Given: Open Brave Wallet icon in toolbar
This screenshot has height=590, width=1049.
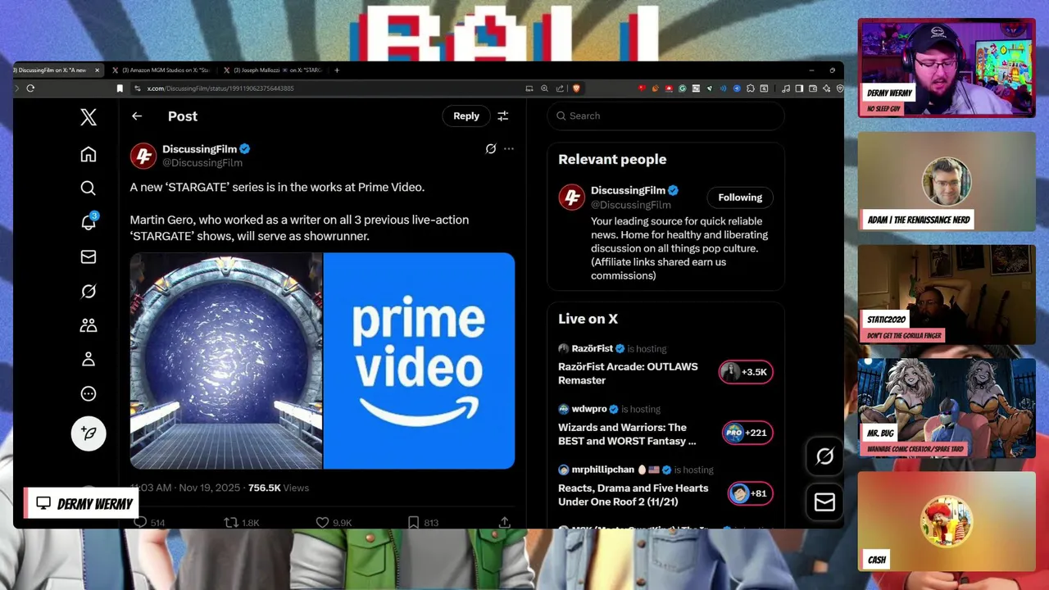Looking at the screenshot, I should [813, 88].
